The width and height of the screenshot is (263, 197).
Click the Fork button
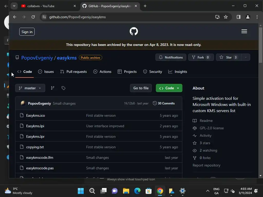201,57
